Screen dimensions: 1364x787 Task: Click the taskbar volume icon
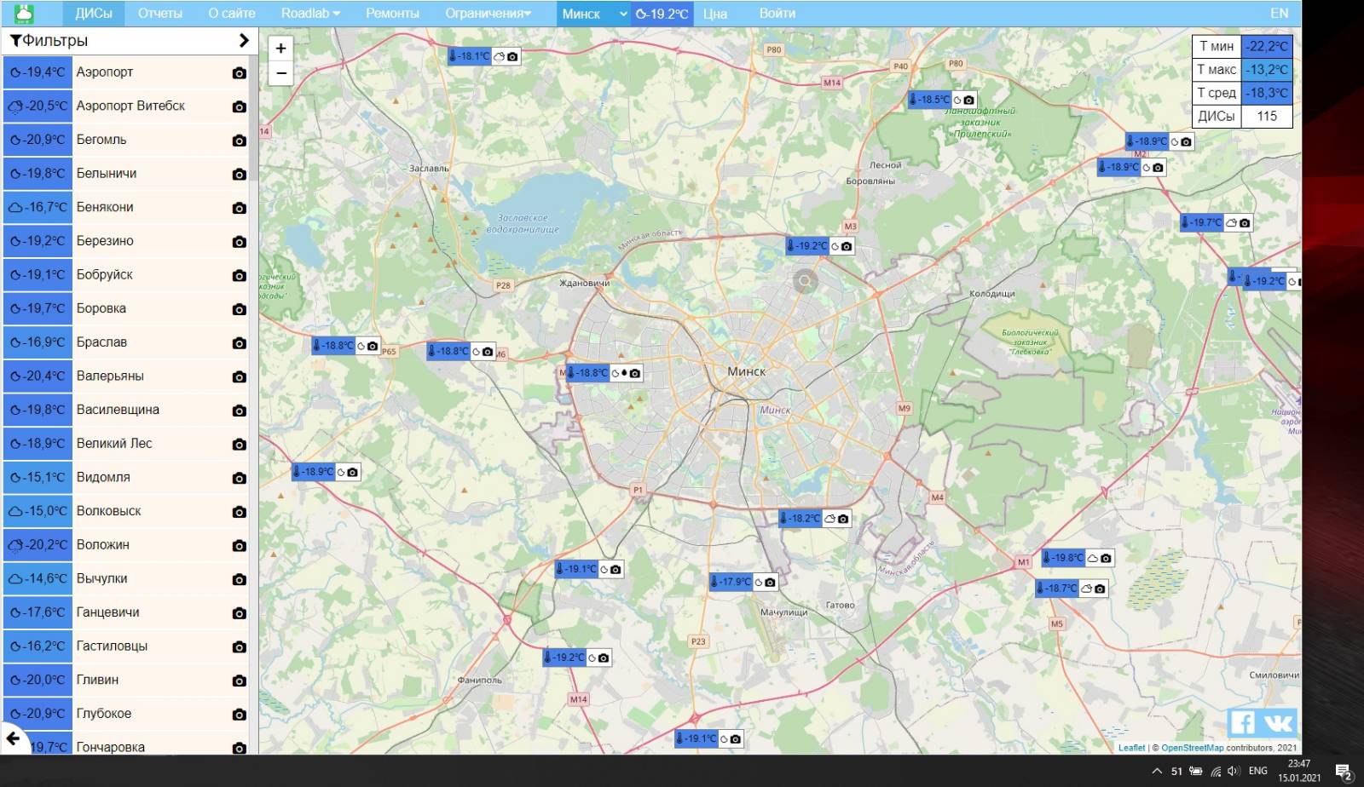(1234, 772)
